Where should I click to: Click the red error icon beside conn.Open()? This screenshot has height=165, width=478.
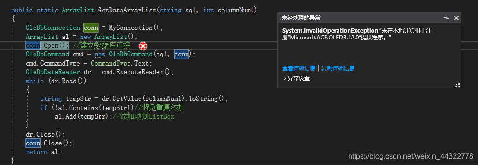click(143, 46)
